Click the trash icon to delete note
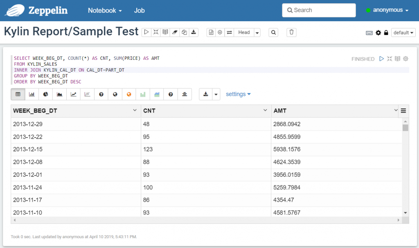 pyautogui.click(x=291, y=32)
